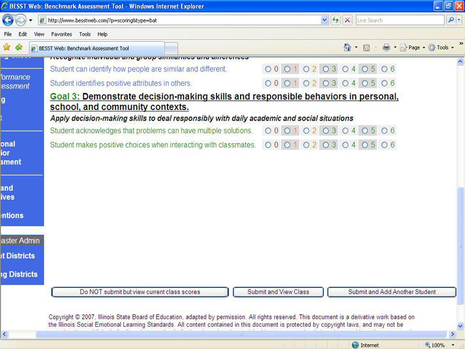Image resolution: width=465 pixels, height=349 pixels.
Task: Click Submit and Add Another Student button
Action: pos(392,292)
